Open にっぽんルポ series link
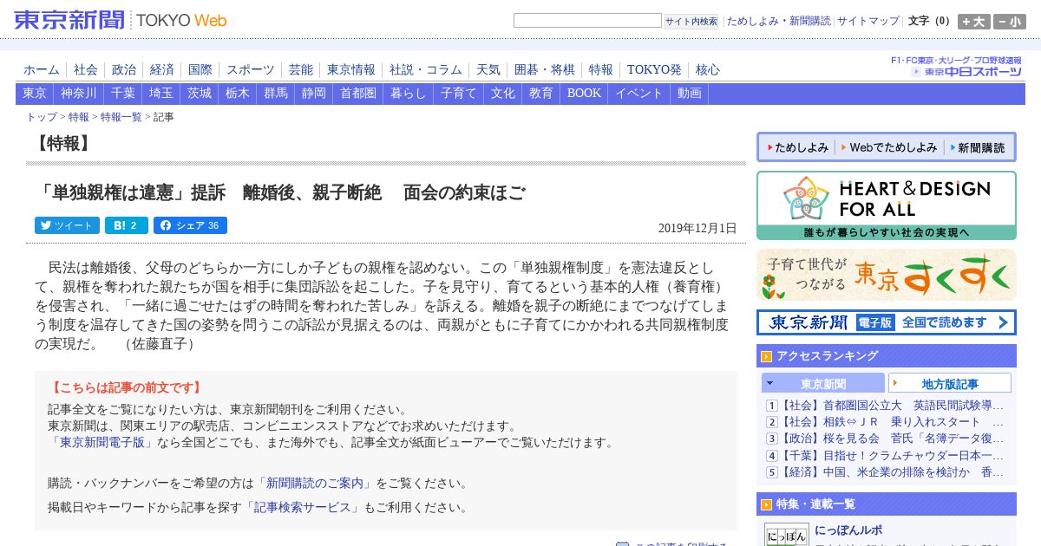Viewport: 1041px width, 546px height. click(x=848, y=530)
